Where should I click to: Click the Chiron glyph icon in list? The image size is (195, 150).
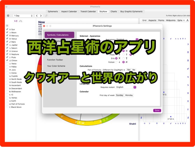point(10,61)
